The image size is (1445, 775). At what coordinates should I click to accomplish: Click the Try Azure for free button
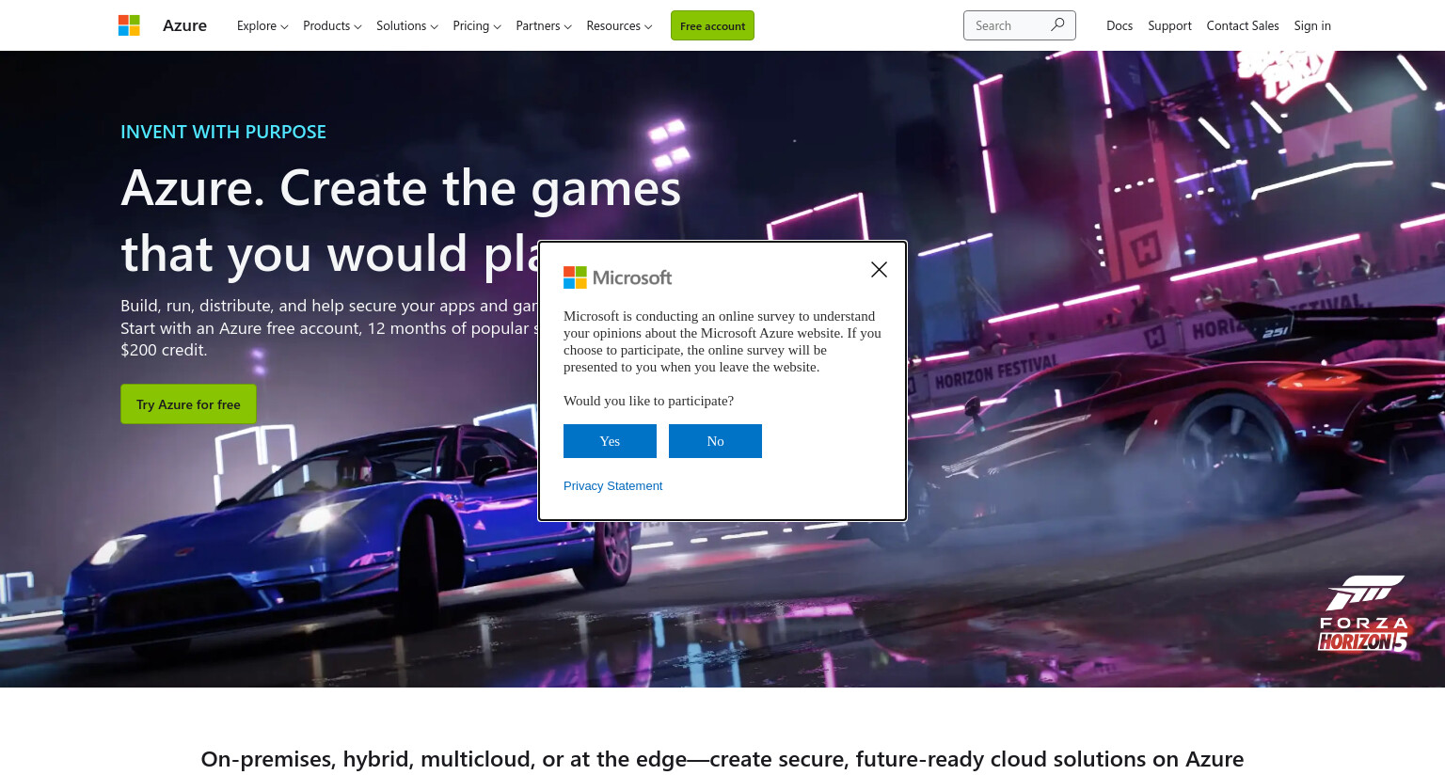click(188, 403)
